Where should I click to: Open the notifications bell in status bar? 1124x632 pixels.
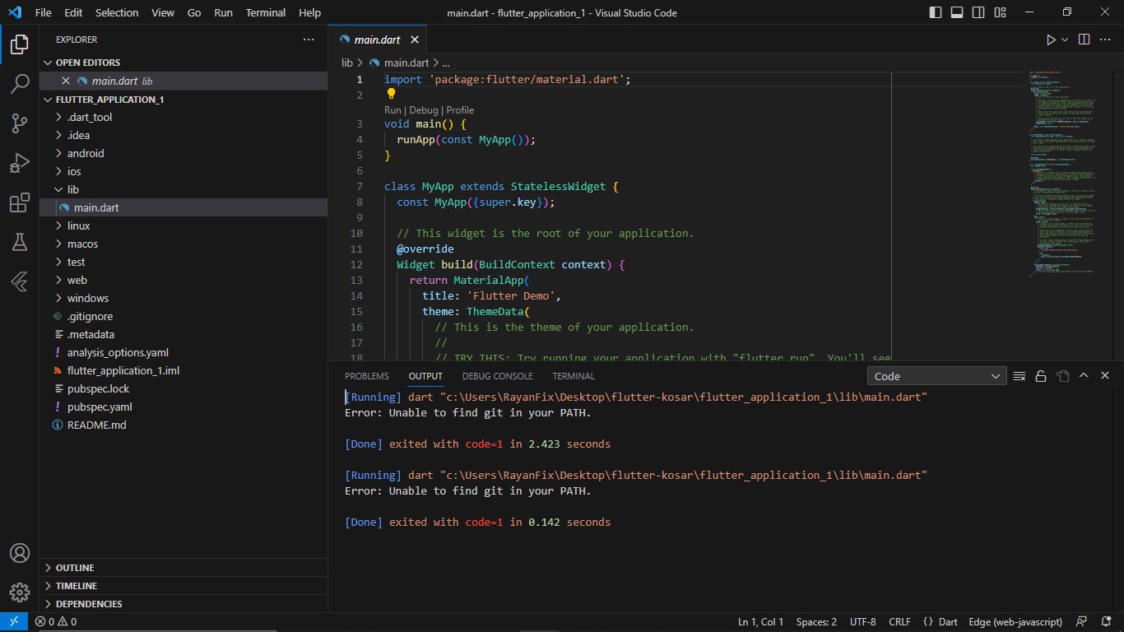tap(1105, 622)
